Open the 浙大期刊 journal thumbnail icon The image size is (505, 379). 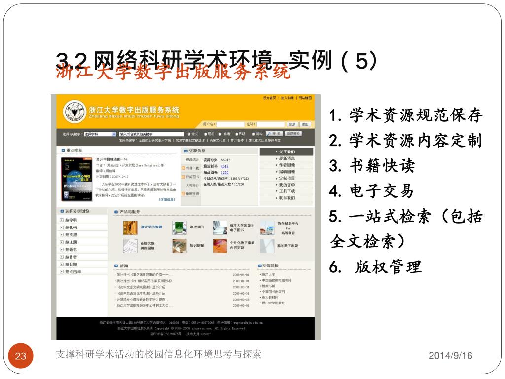click(x=180, y=227)
